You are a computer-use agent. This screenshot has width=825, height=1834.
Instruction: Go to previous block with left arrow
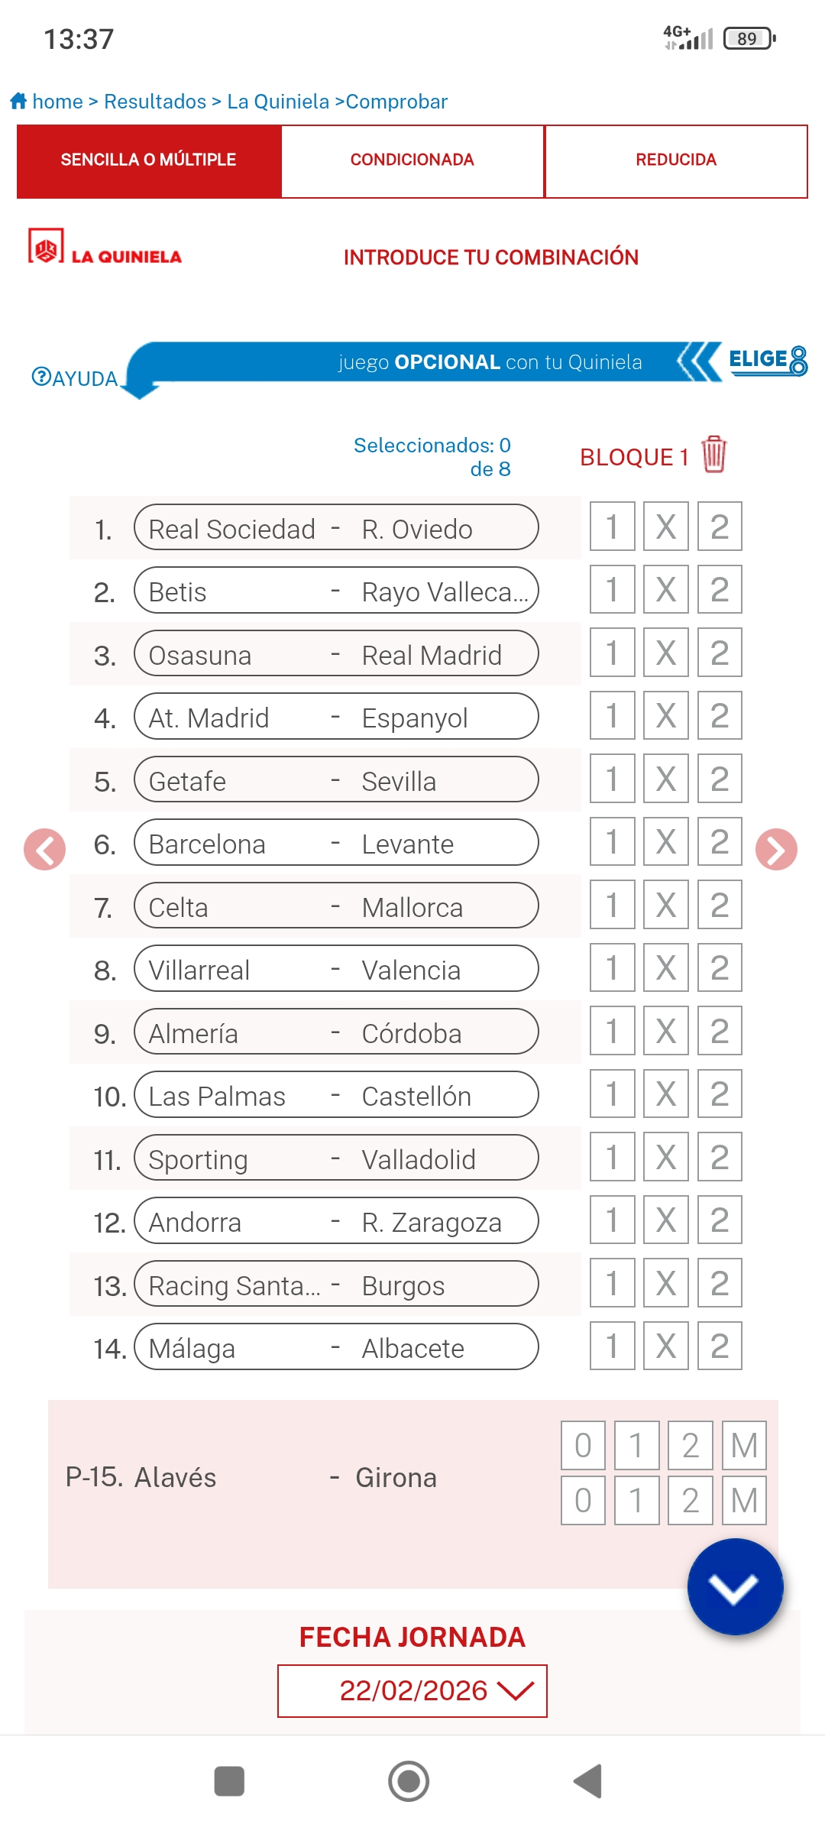[44, 849]
